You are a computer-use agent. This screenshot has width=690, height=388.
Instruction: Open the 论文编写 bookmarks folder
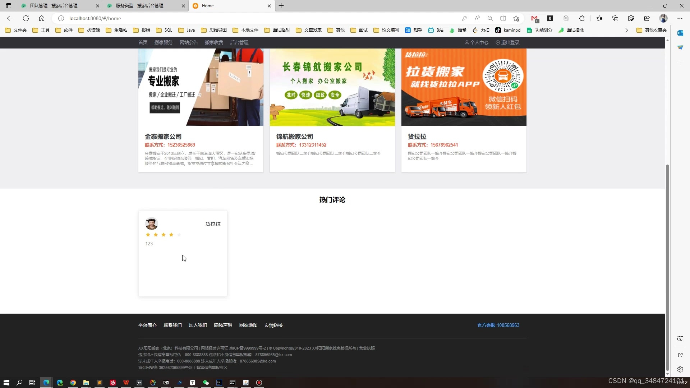tap(386, 30)
